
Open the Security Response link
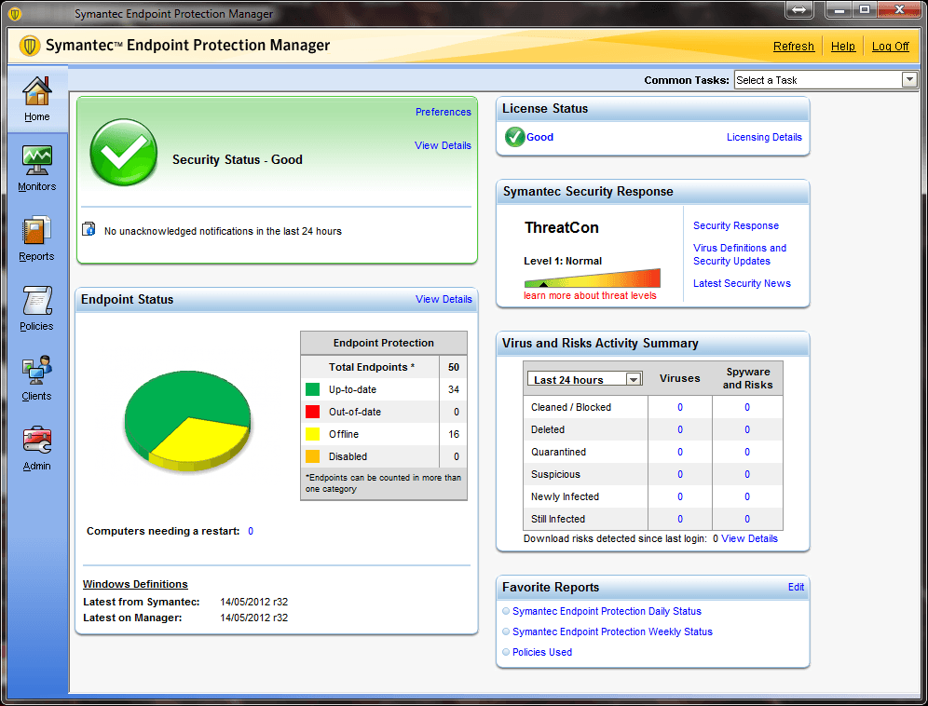tap(736, 225)
